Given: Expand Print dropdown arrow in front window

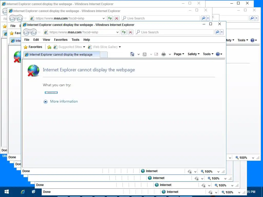Looking at the screenshot, I should (170, 54).
